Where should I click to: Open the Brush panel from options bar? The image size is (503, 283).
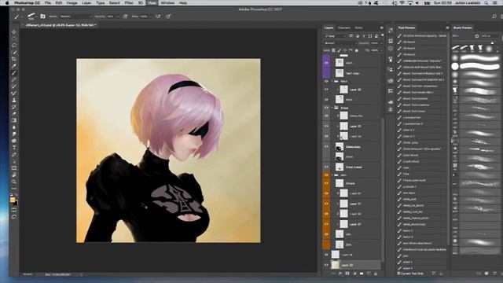point(42,17)
